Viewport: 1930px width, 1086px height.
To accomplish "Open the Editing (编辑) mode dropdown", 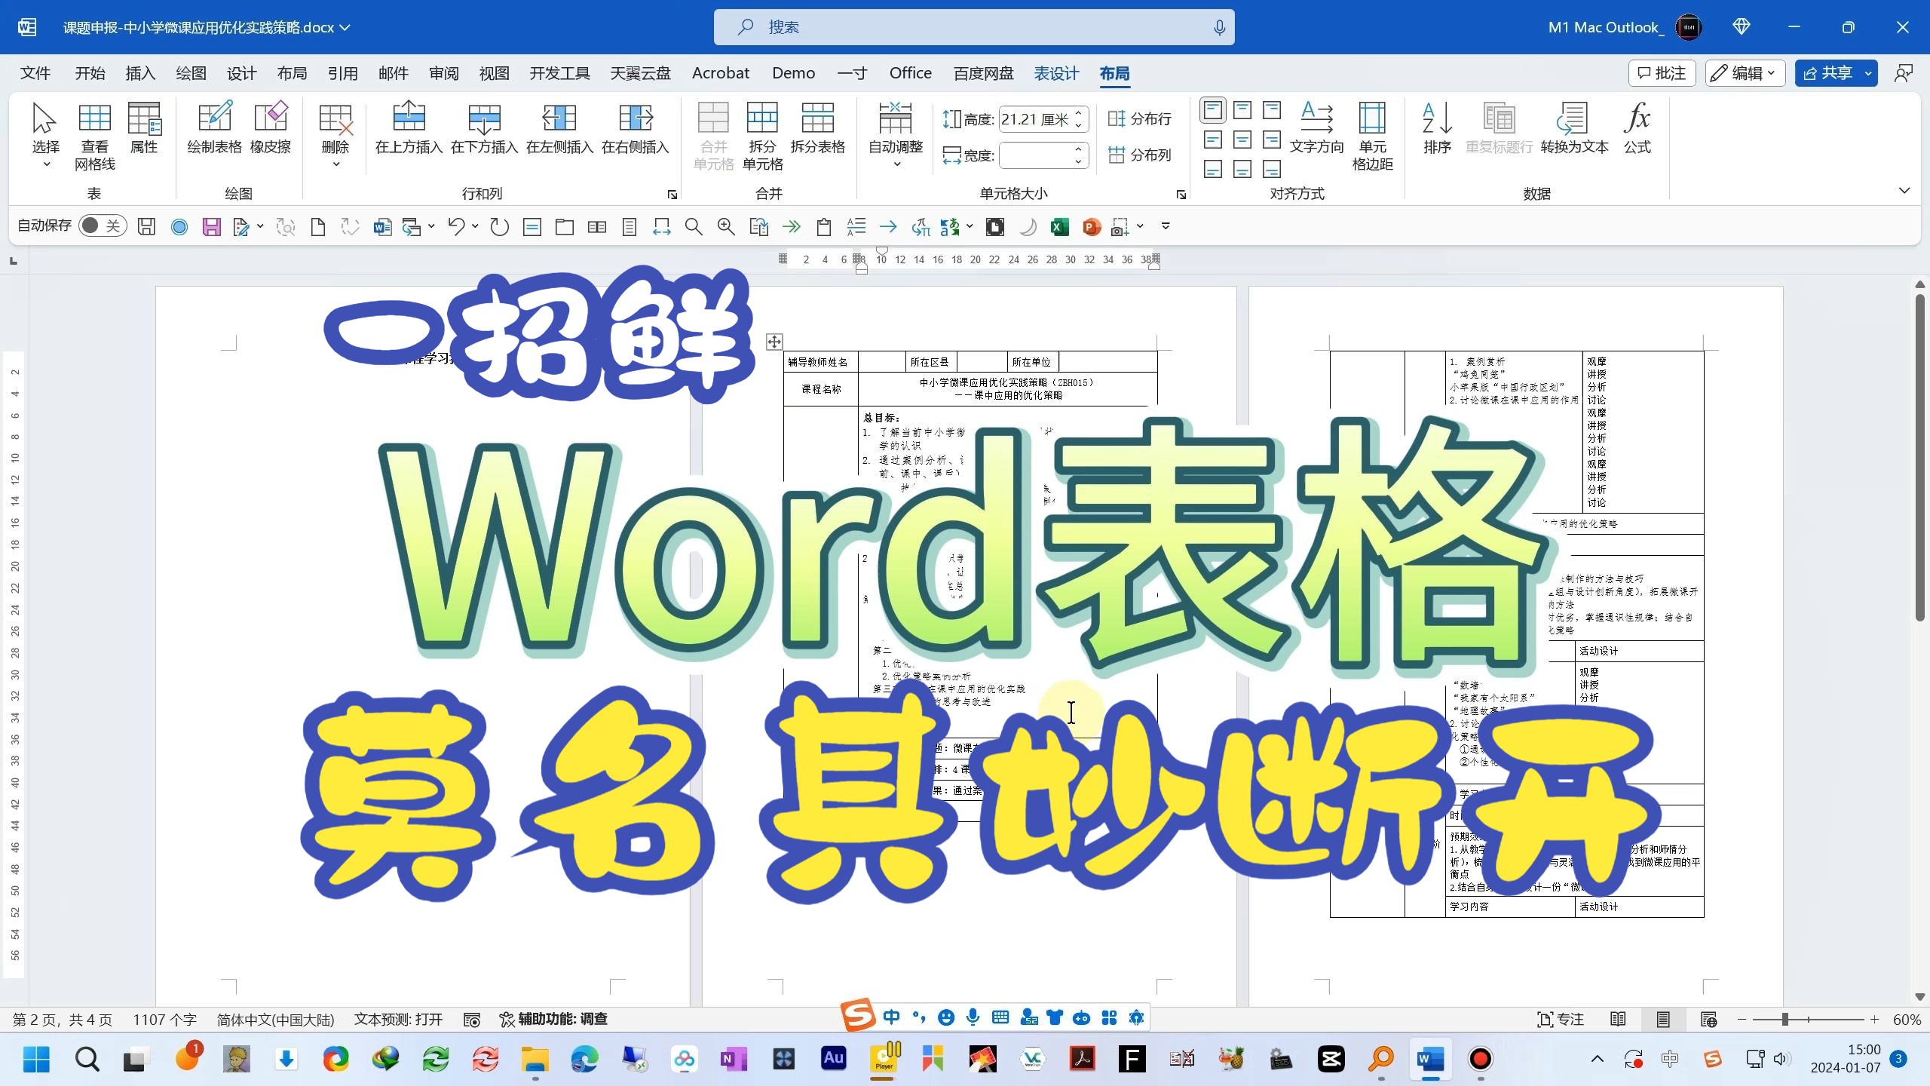I will pos(1745,73).
